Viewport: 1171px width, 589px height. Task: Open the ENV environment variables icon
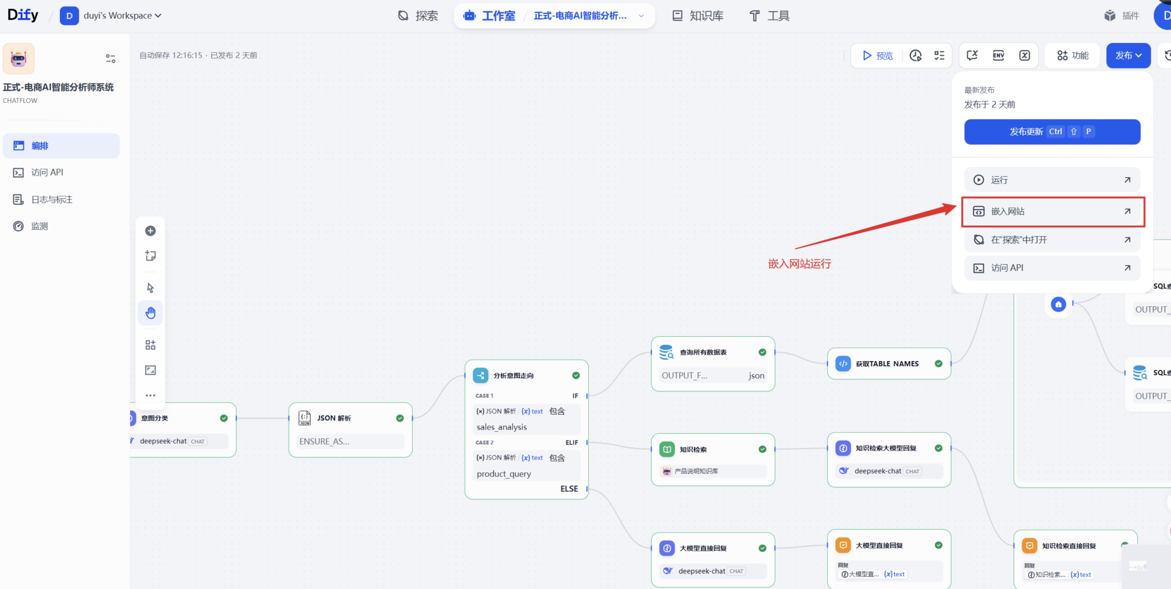(x=998, y=55)
